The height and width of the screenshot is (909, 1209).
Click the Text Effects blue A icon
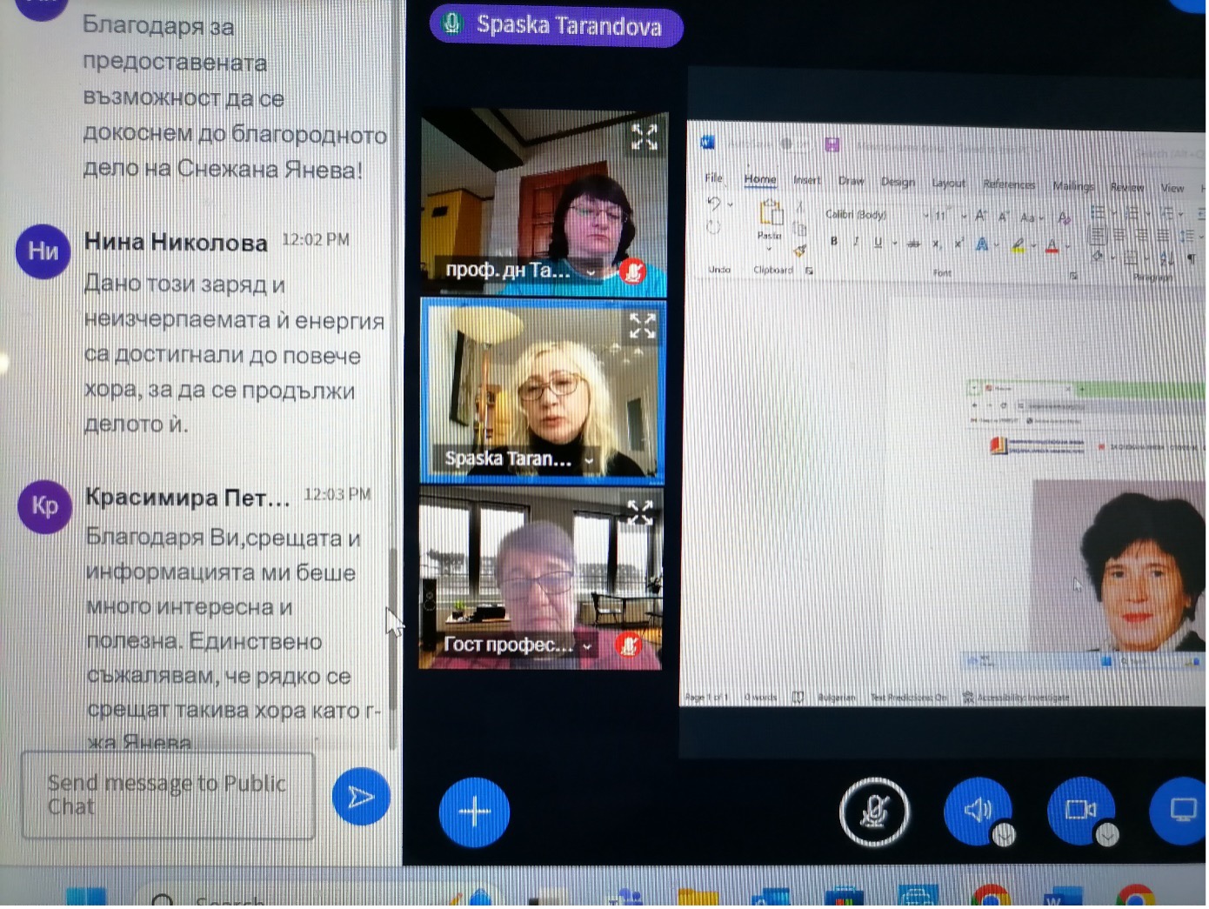click(x=982, y=245)
